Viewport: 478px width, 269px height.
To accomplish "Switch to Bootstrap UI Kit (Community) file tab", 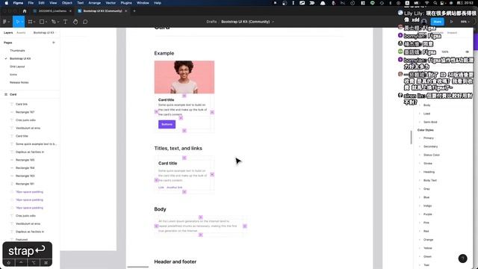I will [x=102, y=11].
